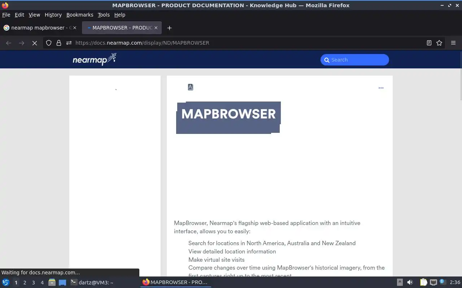462x288 pixels.
Task: Click the 2:36 clock
Action: coord(455,283)
